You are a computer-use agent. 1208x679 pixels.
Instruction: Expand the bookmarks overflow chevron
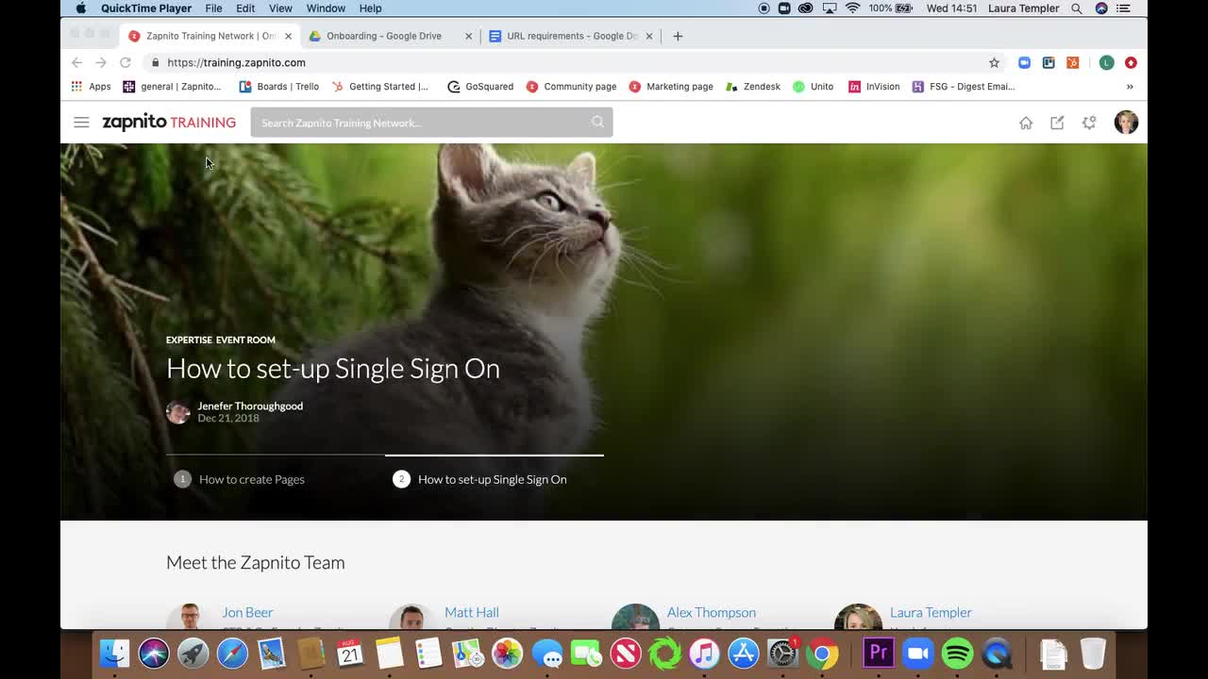[1129, 86]
